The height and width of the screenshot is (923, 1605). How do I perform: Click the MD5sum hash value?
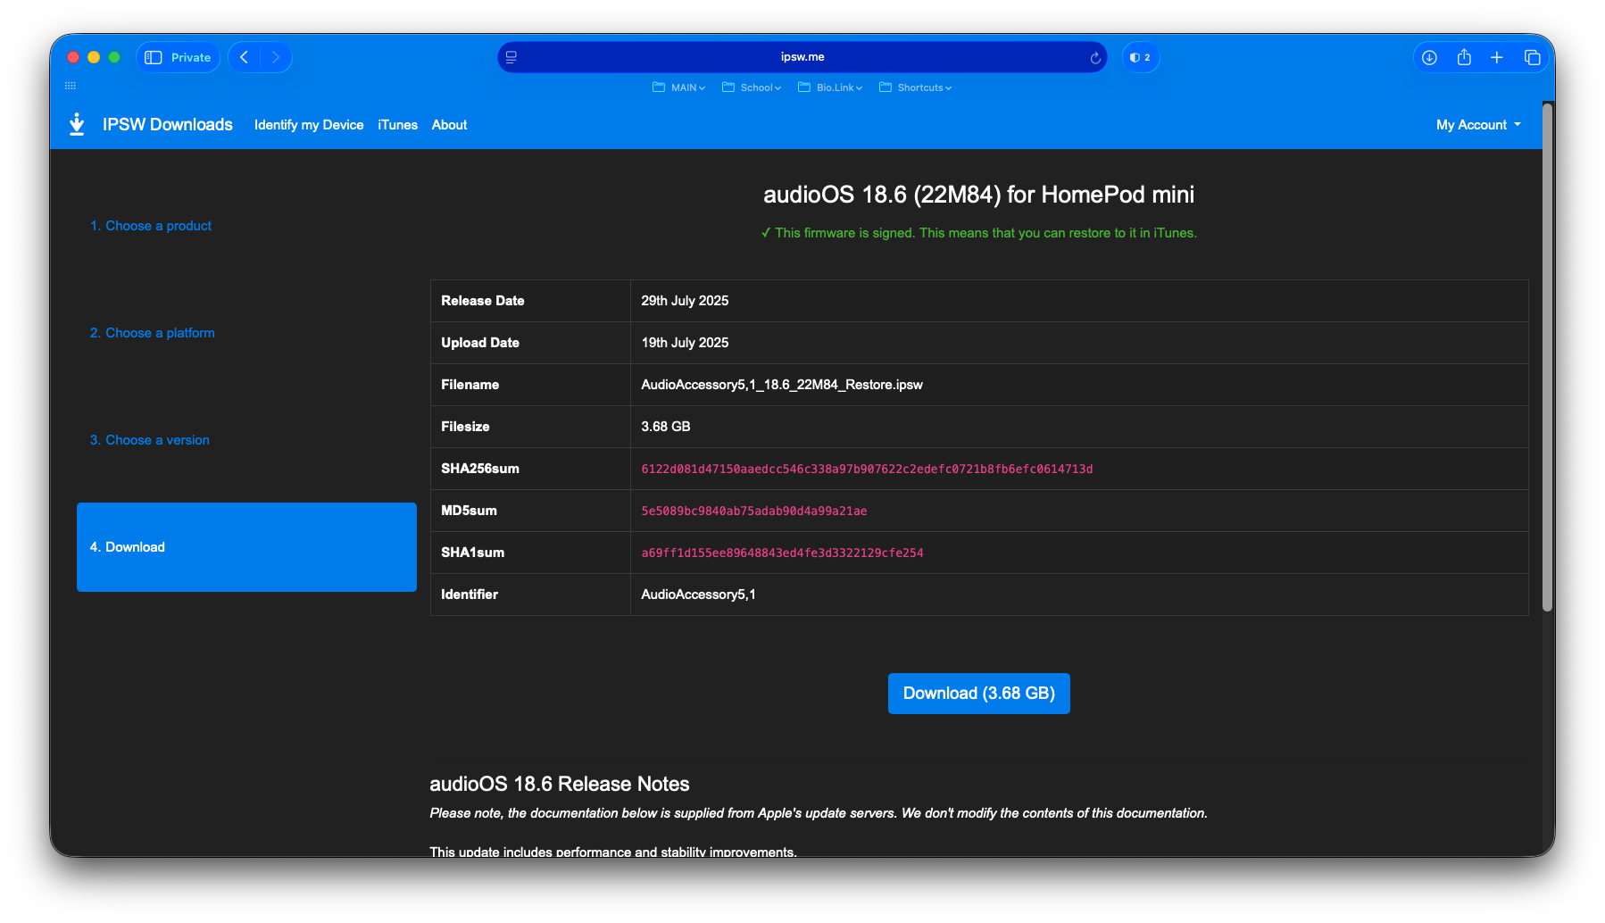[754, 511]
